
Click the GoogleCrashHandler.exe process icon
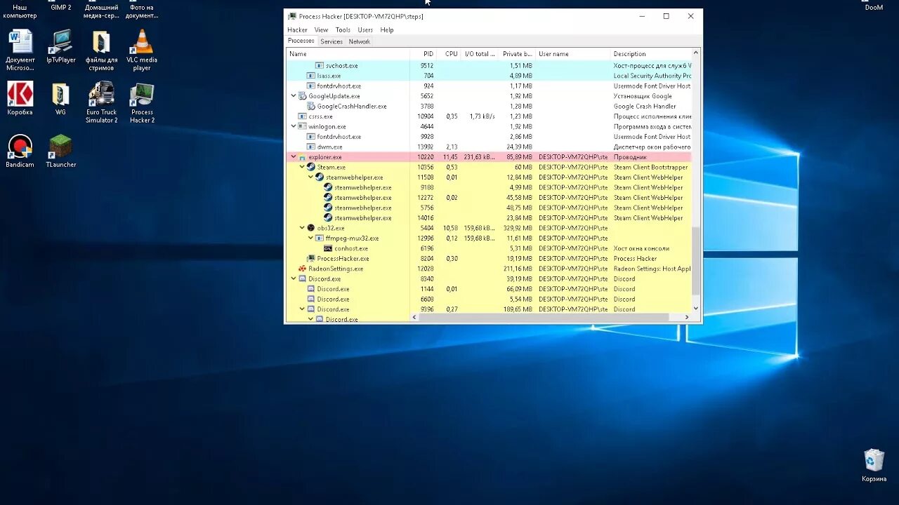[x=311, y=107]
